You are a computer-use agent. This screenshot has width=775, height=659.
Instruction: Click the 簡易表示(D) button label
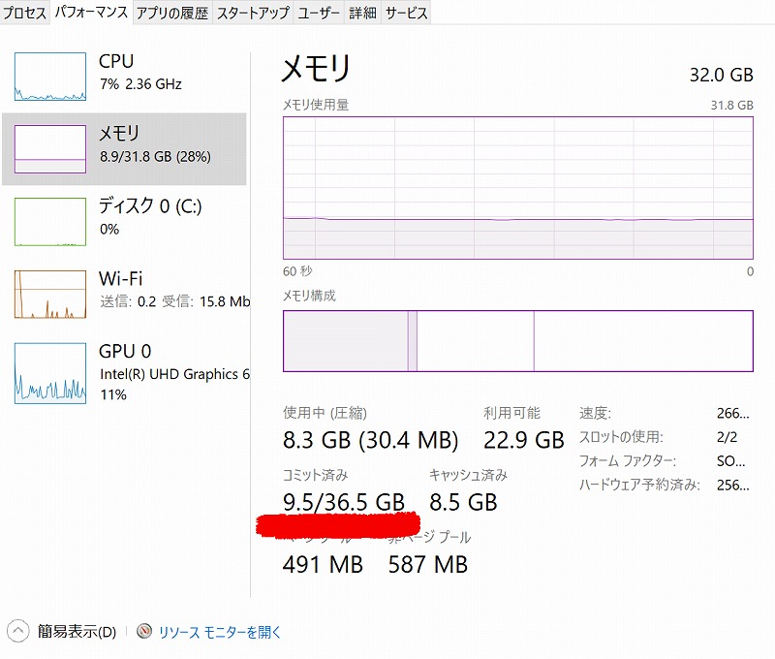(x=77, y=631)
